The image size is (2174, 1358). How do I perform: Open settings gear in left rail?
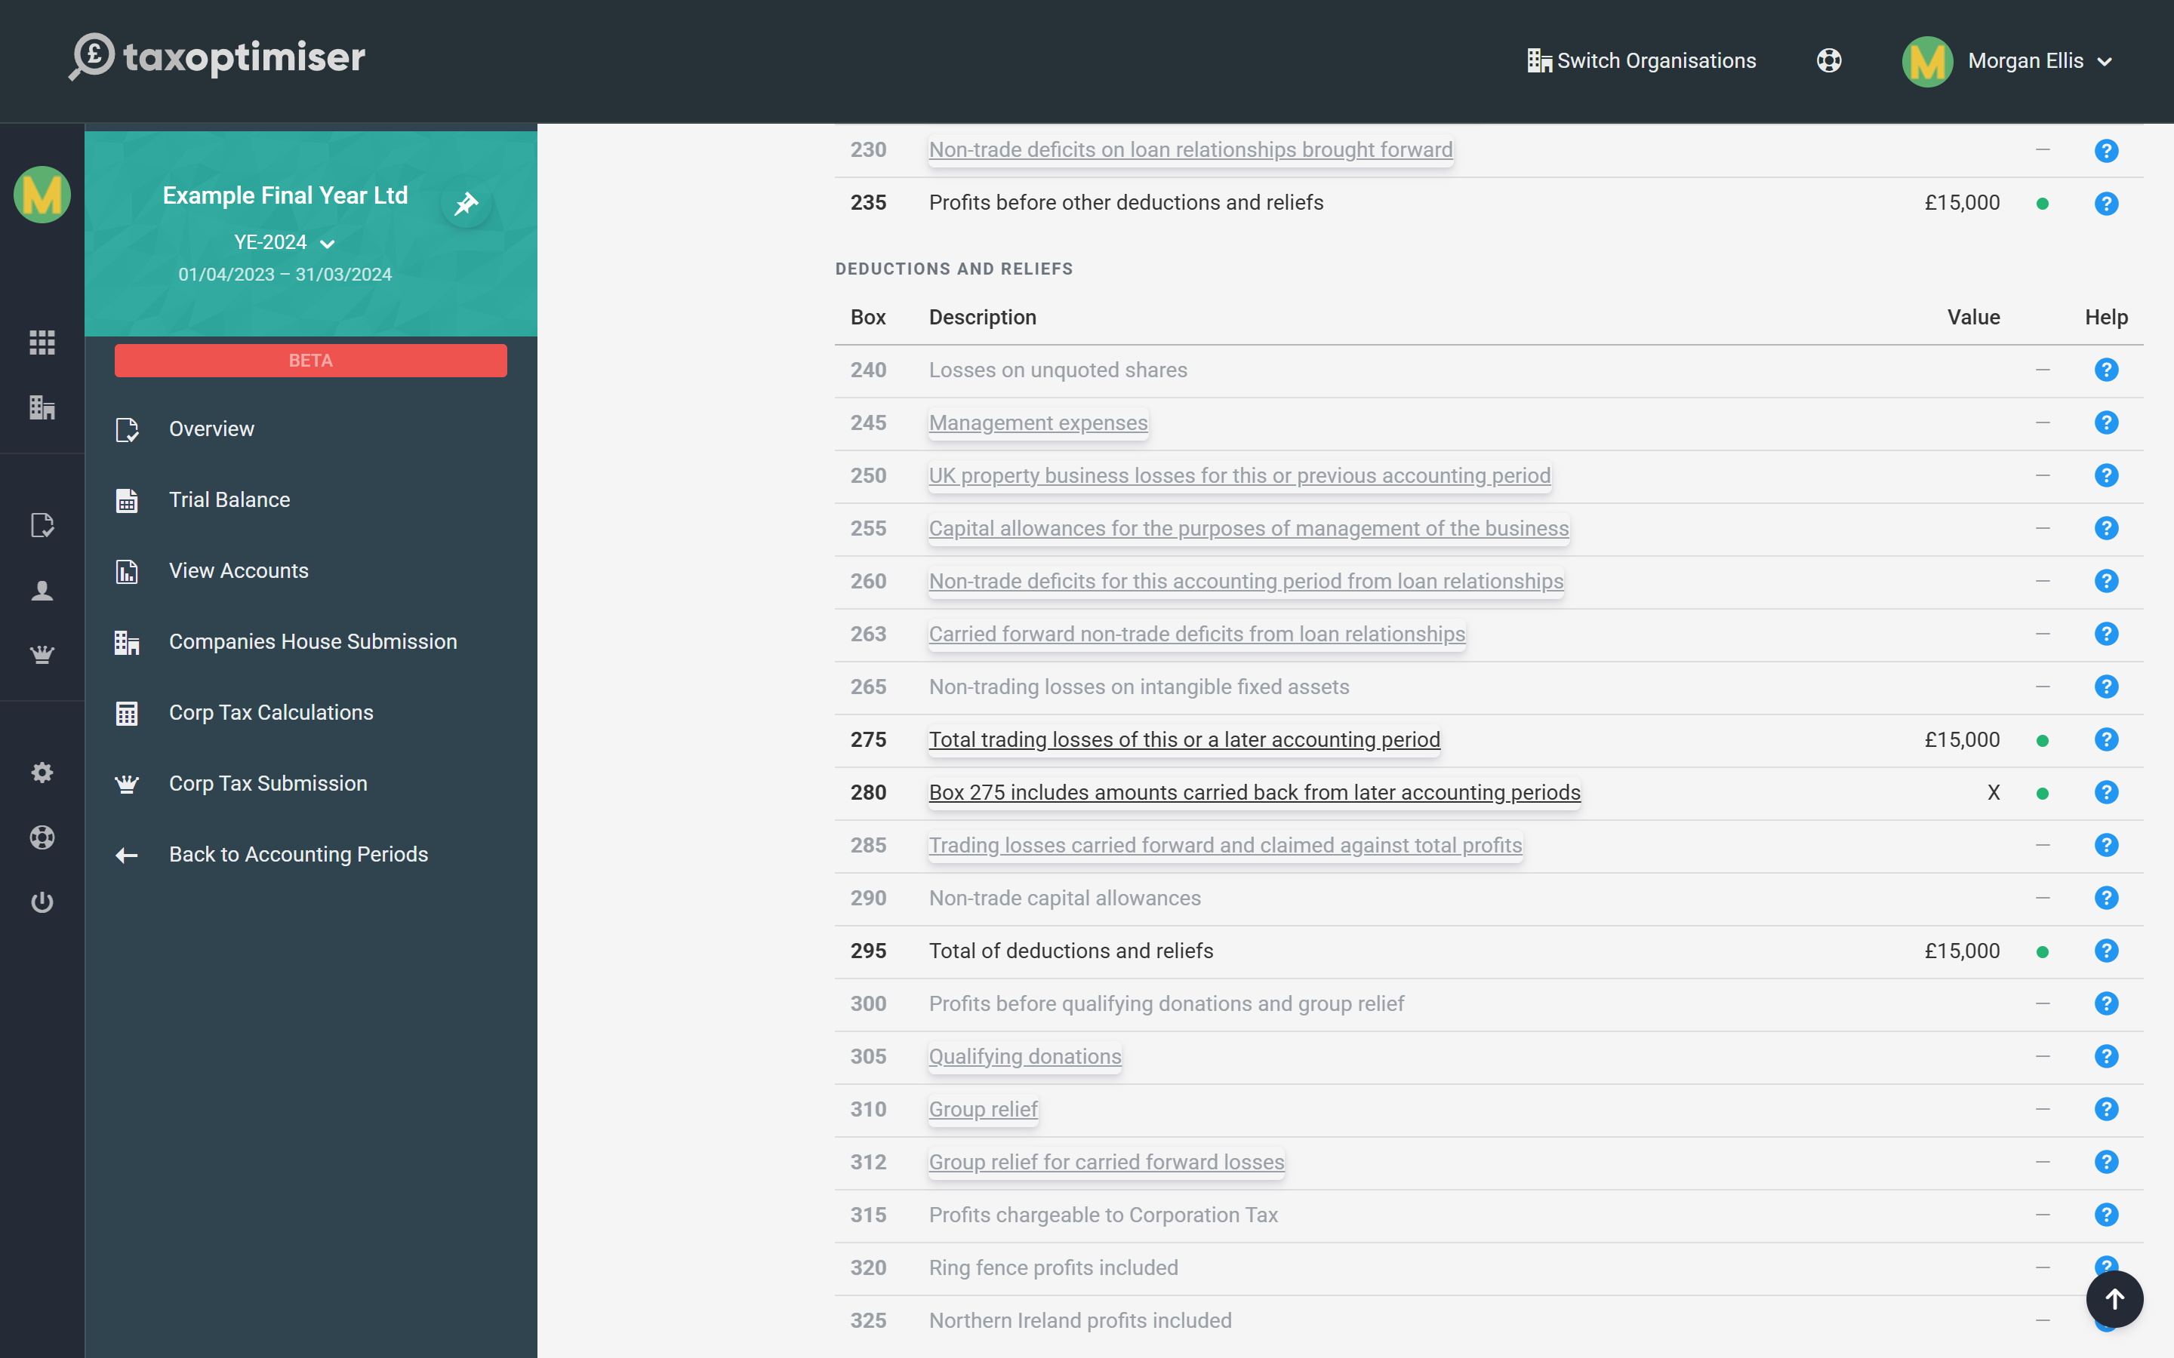[42, 773]
